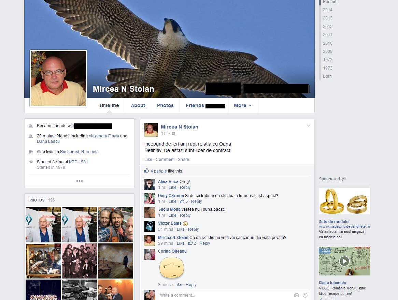Switch to the About tab
Image resolution: width=398 pixels, height=300 pixels.
(x=138, y=105)
